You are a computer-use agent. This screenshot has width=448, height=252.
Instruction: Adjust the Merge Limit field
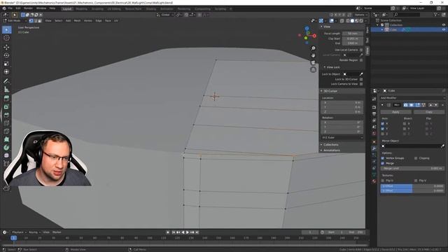tap(412, 169)
